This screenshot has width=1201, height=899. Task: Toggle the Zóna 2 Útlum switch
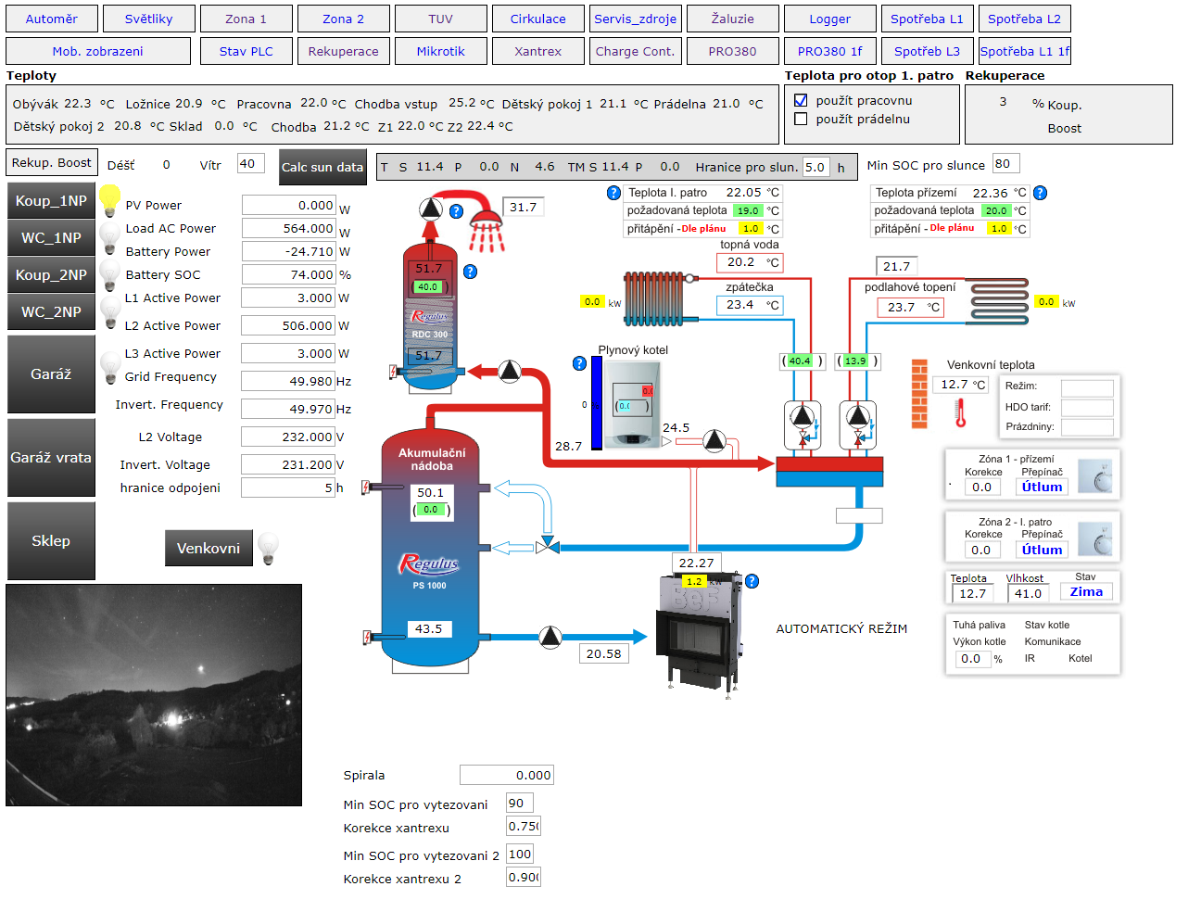coord(1042,550)
